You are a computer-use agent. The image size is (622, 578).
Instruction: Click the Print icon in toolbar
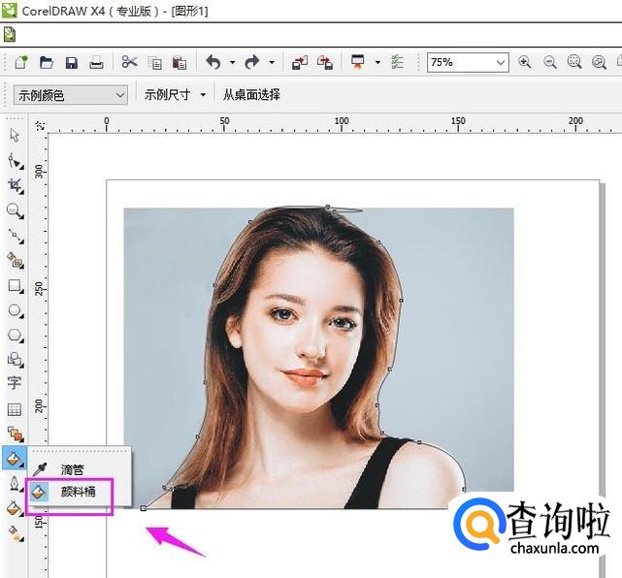click(96, 62)
